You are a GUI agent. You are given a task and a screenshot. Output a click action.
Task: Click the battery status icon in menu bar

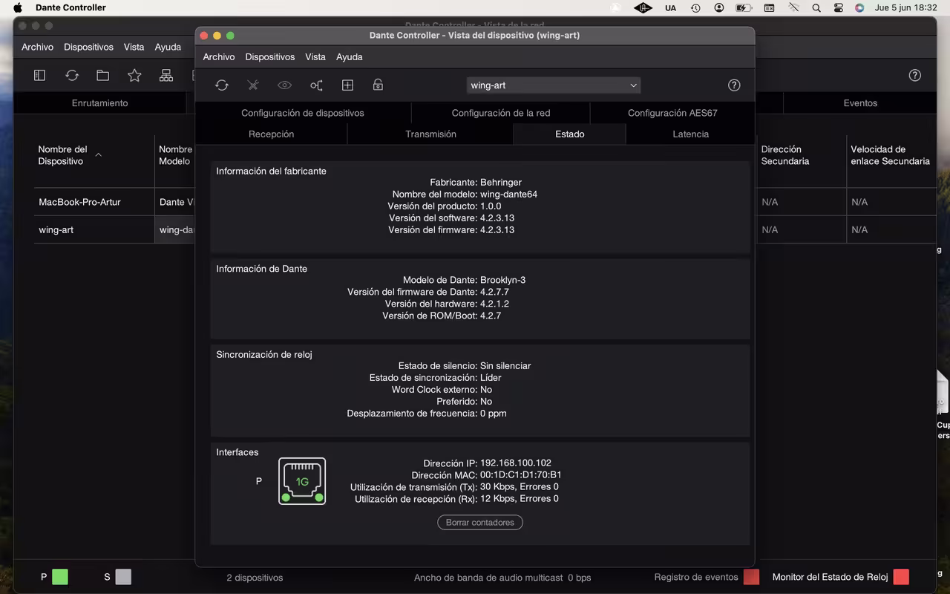pyautogui.click(x=744, y=7)
